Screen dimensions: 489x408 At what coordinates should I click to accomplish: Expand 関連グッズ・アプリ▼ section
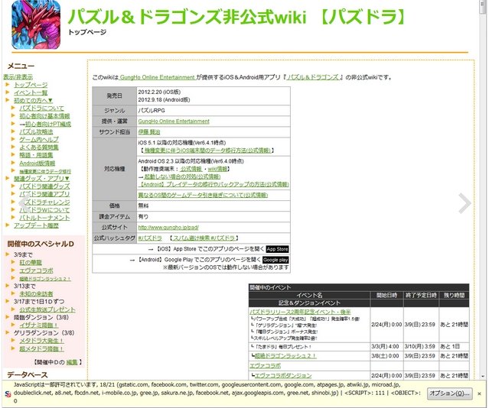point(41,179)
